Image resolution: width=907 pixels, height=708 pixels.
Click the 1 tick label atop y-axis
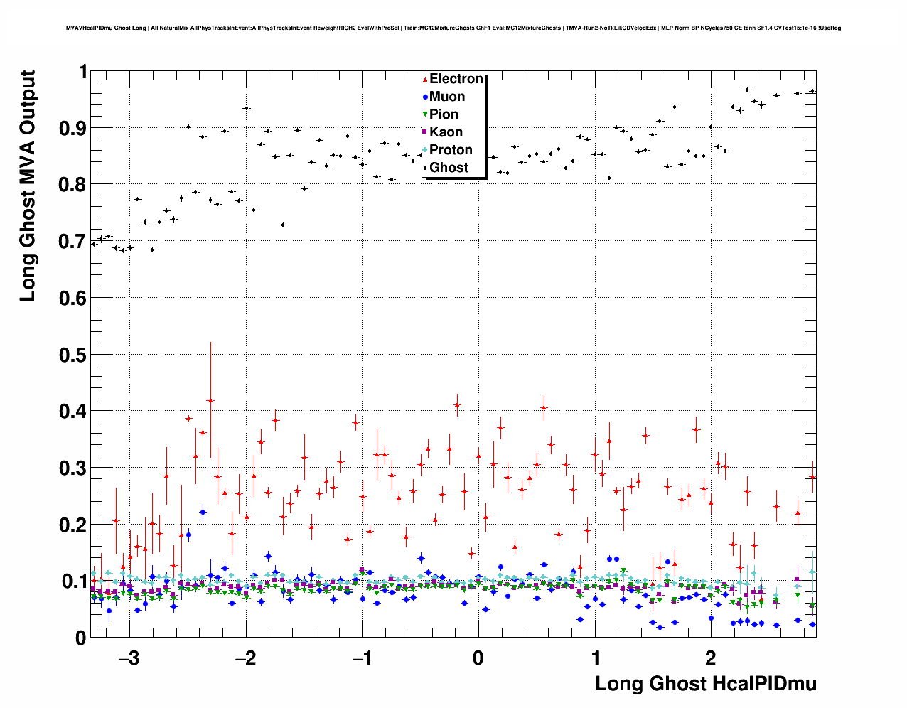pos(82,73)
